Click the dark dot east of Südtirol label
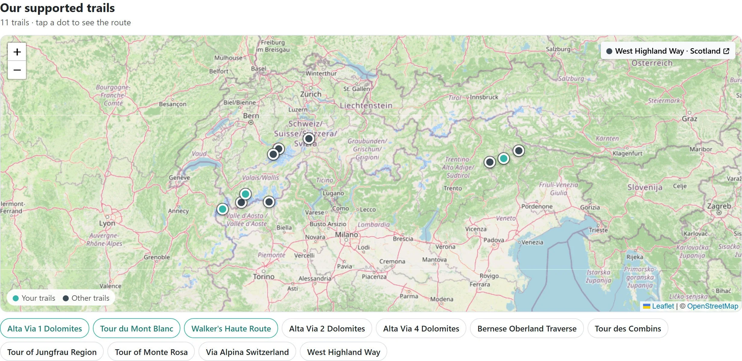Viewport: 742px width, 361px height. 490,162
